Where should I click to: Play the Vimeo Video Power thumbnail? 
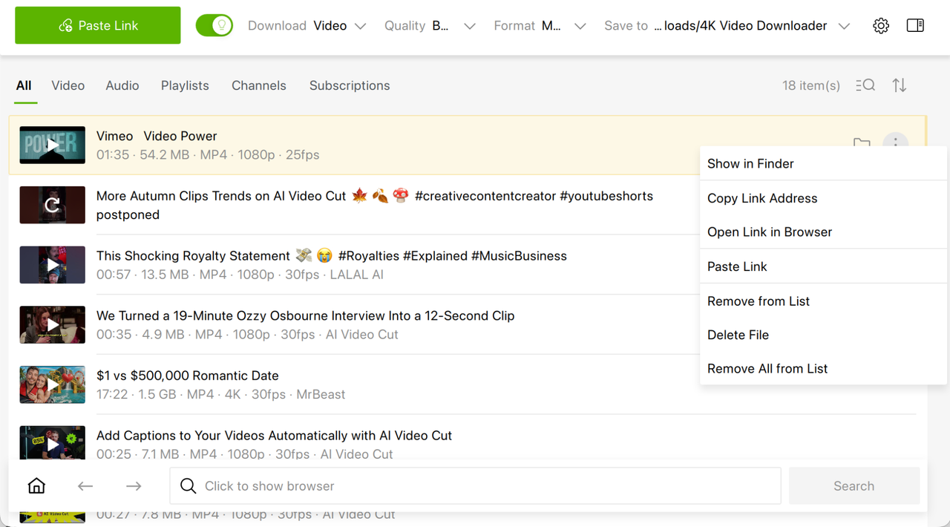pyautogui.click(x=52, y=145)
